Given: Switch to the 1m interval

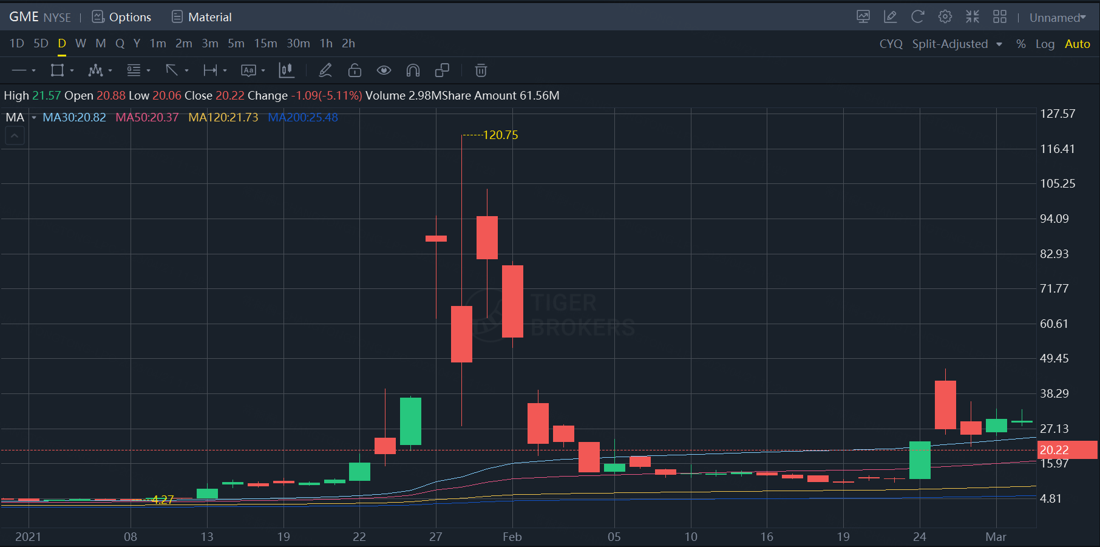Looking at the screenshot, I should (x=158, y=43).
